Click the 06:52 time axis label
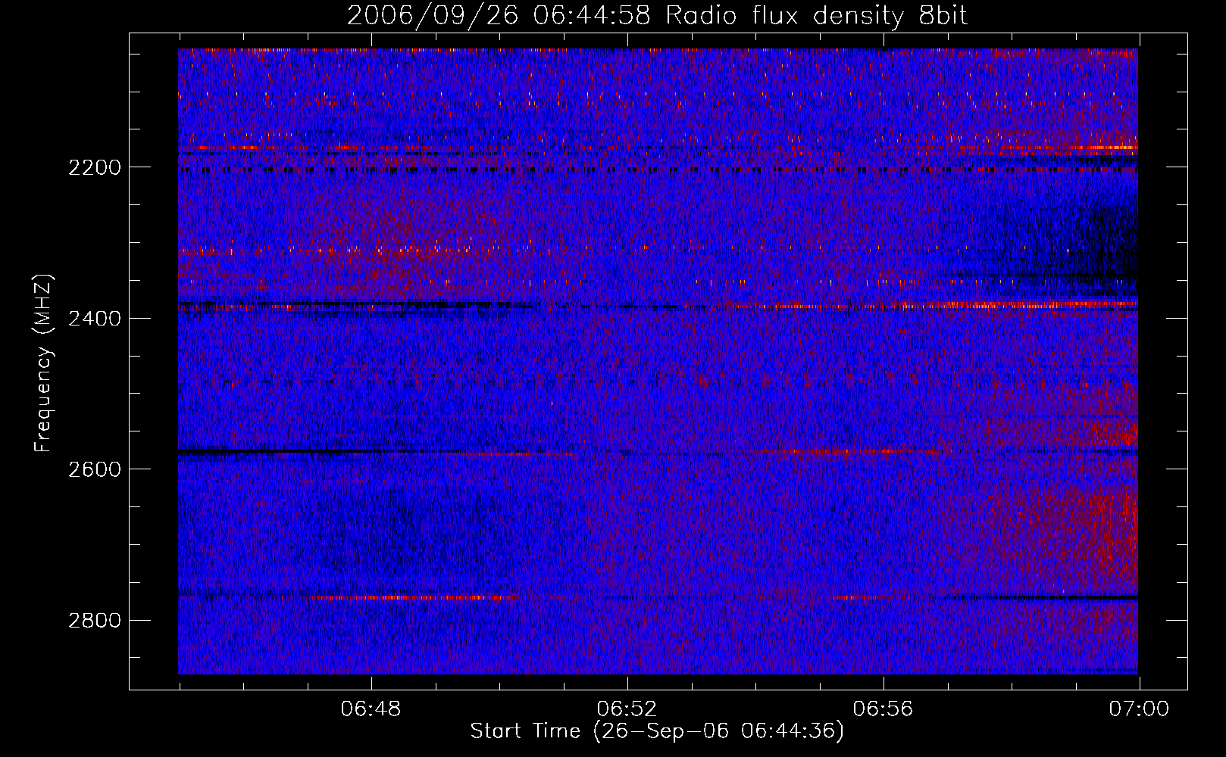 point(627,709)
